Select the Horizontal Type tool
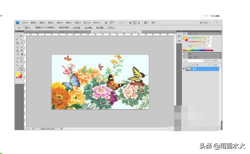Image resolution: width=250 pixels, height=154 pixels. [x=21, y=61]
